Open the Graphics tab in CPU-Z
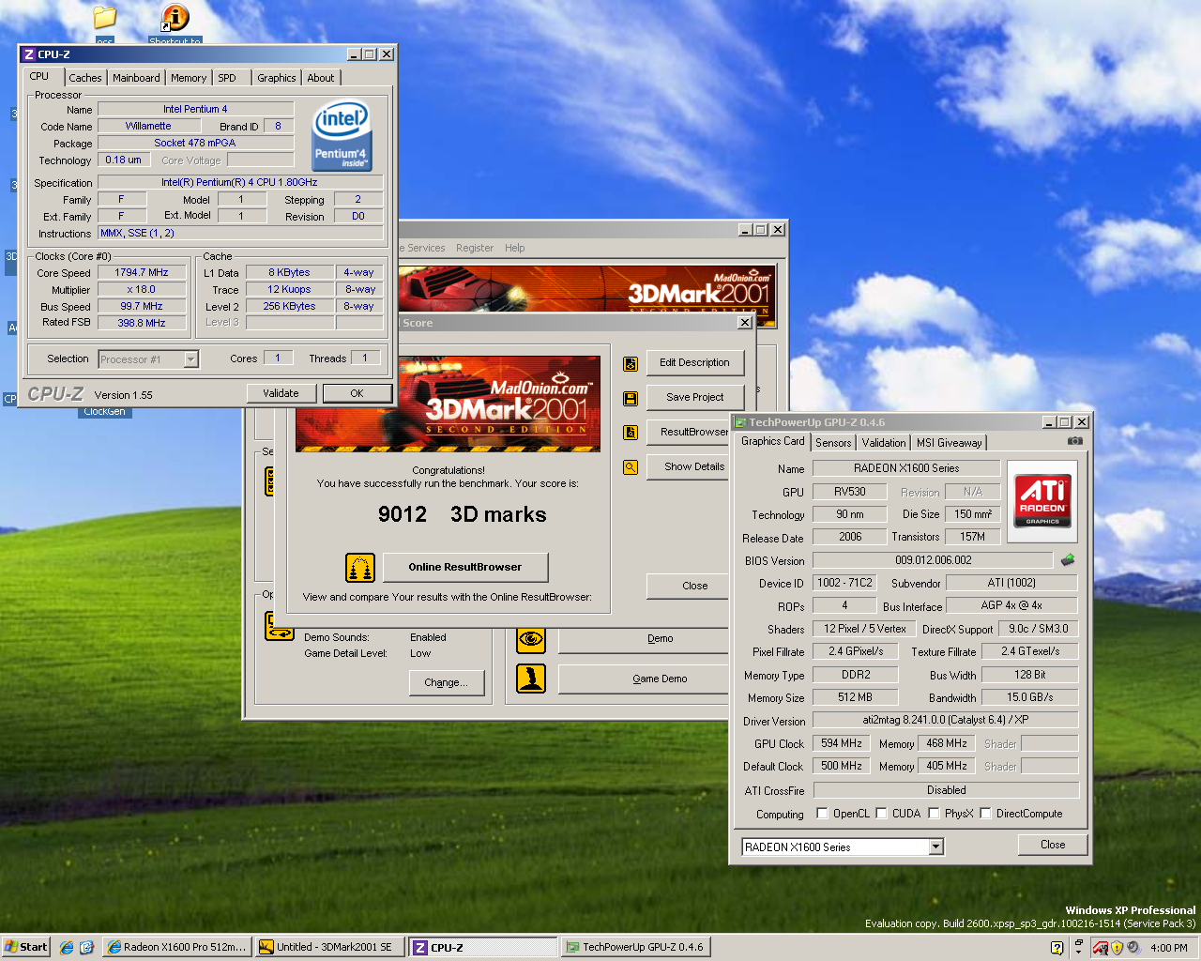This screenshot has width=1201, height=961. point(277,78)
